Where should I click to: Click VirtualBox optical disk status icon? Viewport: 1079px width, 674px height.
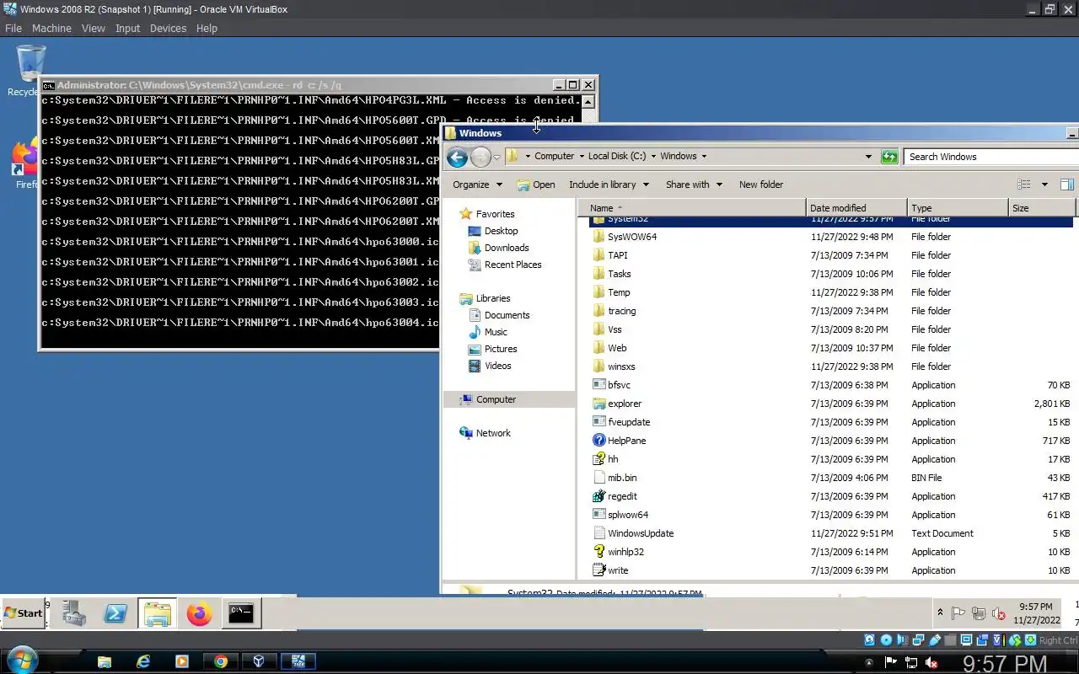(886, 640)
